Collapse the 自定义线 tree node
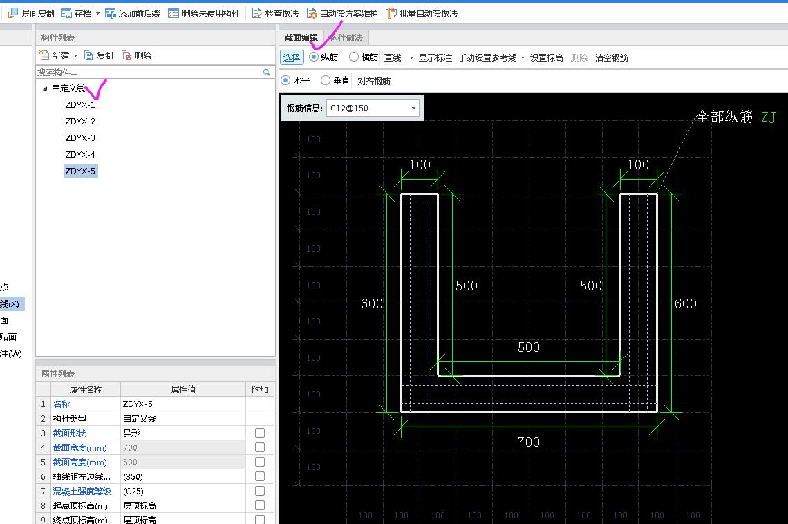Image resolution: width=788 pixels, height=524 pixels. [45, 88]
